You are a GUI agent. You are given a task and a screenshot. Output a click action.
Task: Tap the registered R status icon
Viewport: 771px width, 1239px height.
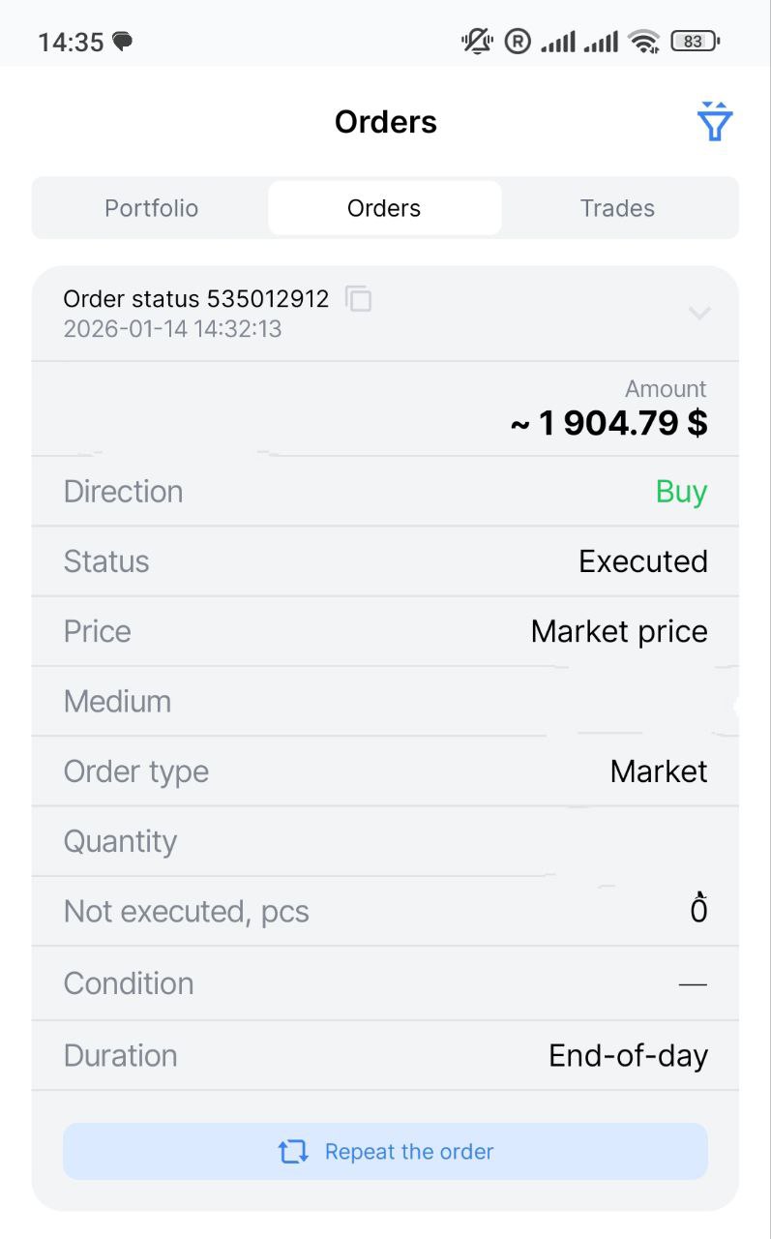point(519,42)
